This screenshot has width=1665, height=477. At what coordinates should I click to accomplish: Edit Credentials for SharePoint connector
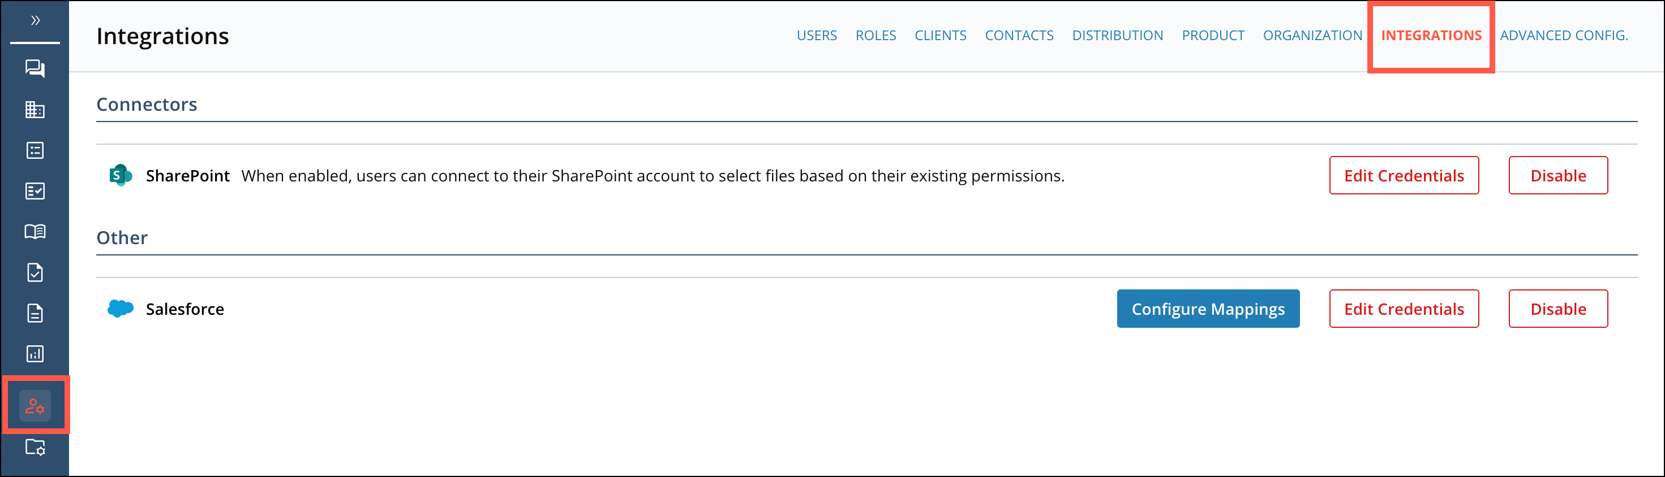(1404, 175)
